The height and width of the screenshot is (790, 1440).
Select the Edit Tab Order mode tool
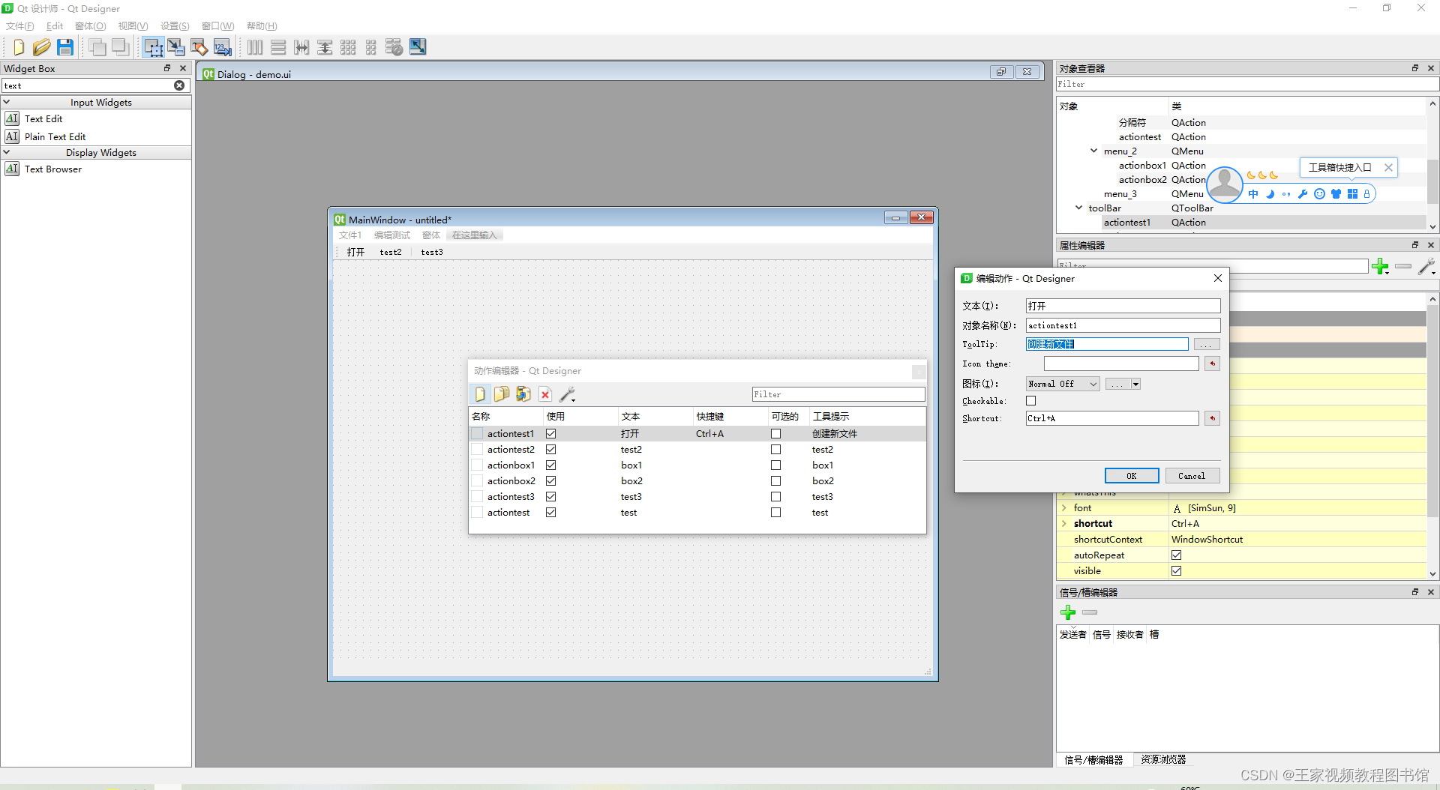[222, 47]
